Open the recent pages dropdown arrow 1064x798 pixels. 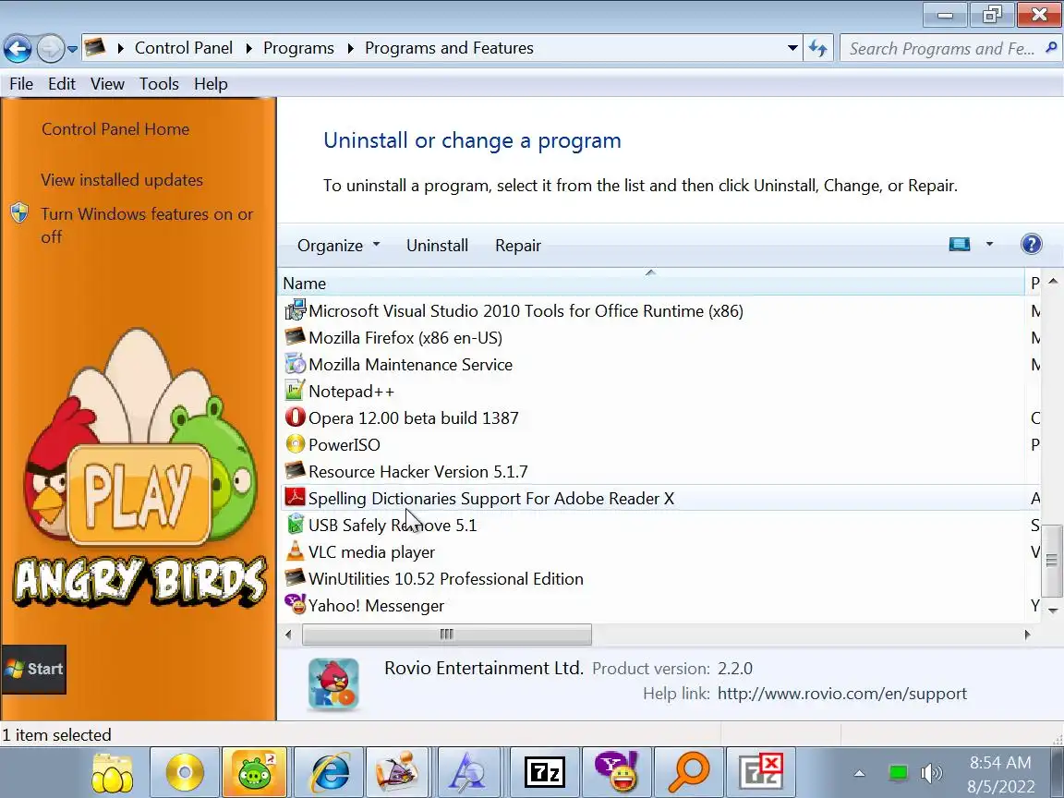click(x=72, y=50)
